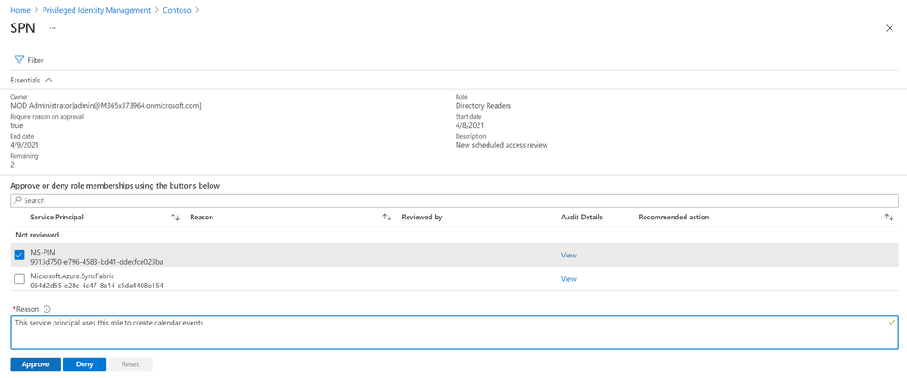The height and width of the screenshot is (378, 907).
Task: Click the Not reviewed group label
Action: pos(37,235)
